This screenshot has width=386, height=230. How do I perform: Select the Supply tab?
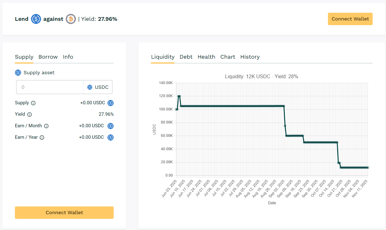[x=24, y=57]
